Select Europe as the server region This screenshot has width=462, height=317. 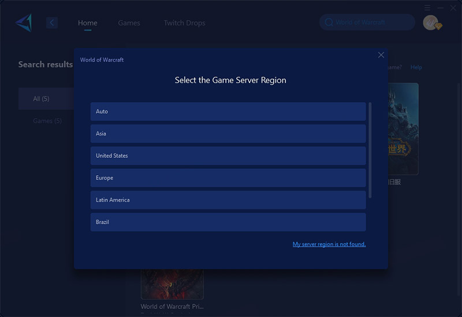point(228,178)
